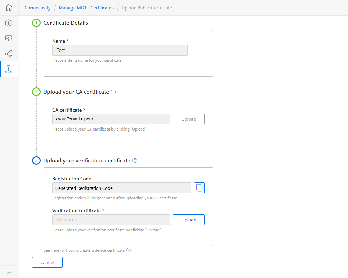Go to Home via house icon

tap(9, 7)
